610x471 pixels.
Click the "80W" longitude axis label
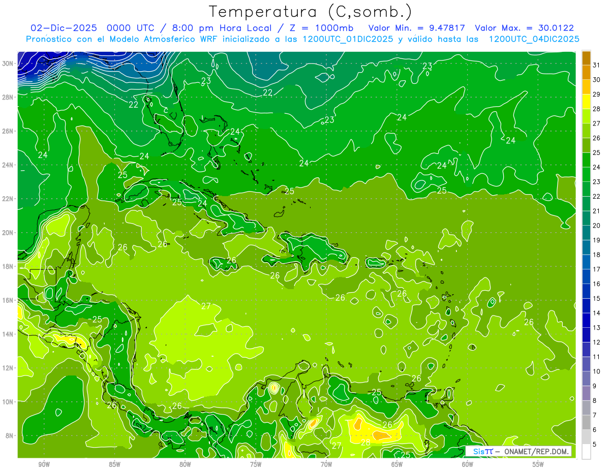(x=185, y=464)
